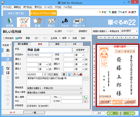Select the 宛て名 toolbar icon
Screen dimensions: 140x117
[x=24, y=22]
